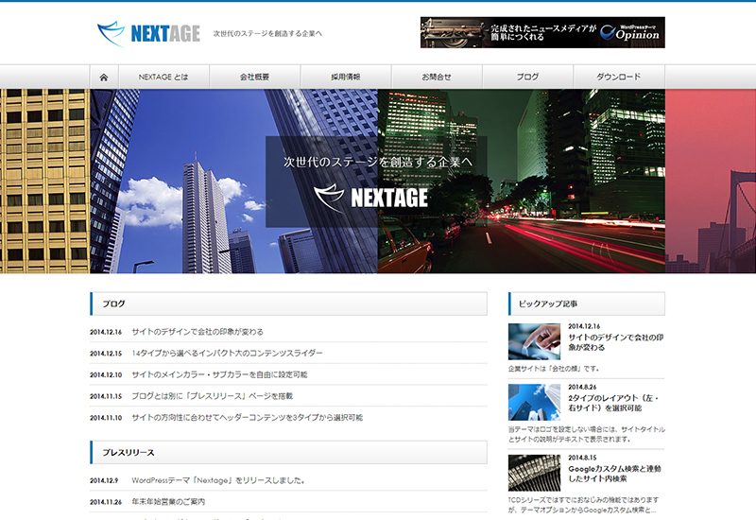Click the home icon in navigation bar

pyautogui.click(x=104, y=78)
